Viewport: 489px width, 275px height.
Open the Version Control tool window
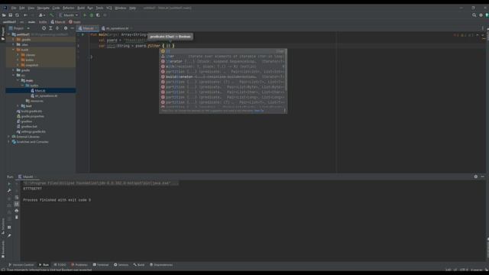[x=21, y=265]
